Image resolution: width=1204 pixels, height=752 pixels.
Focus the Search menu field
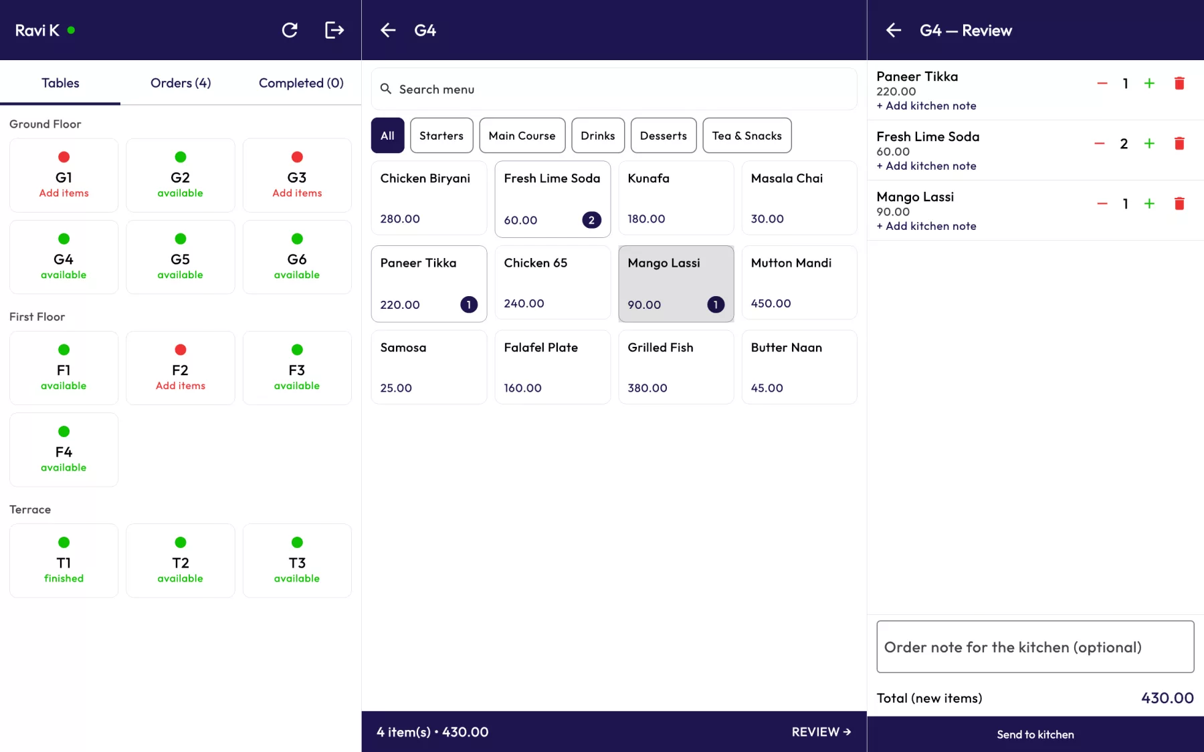coord(614,89)
